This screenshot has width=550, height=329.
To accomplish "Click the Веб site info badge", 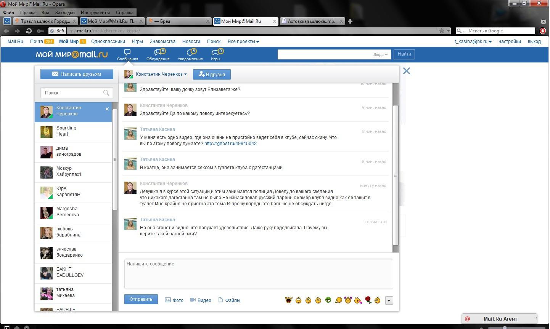I will click(57, 31).
